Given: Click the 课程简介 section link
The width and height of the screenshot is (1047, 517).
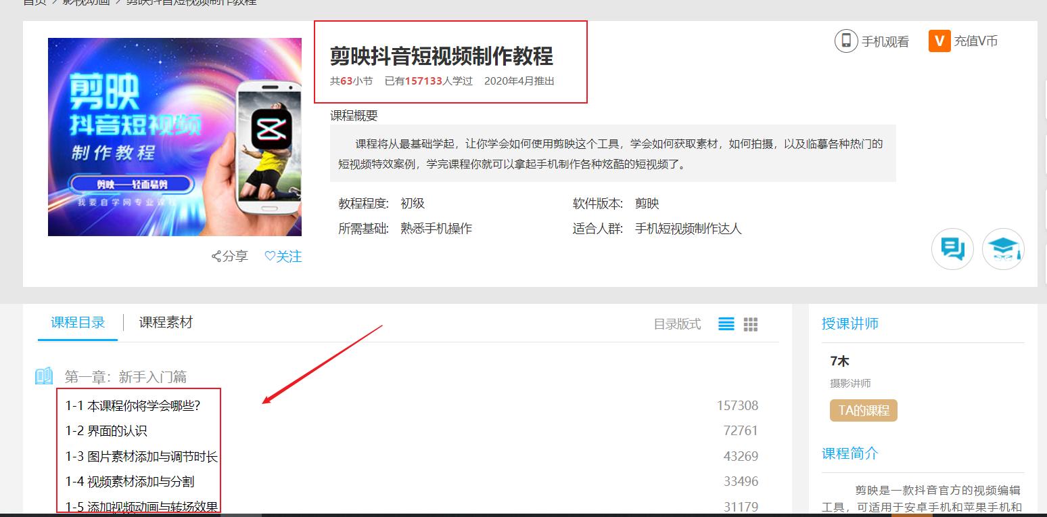Looking at the screenshot, I should (x=850, y=453).
